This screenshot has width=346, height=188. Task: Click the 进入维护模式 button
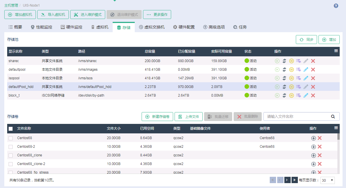88,15
